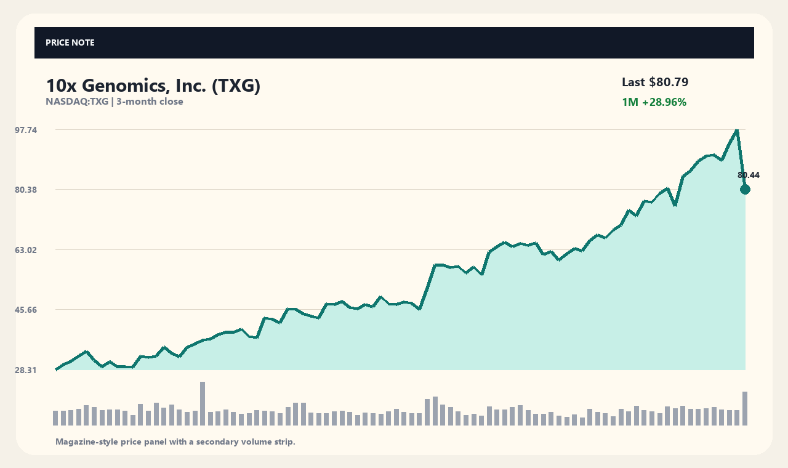Click the 97.74 y-axis label

coord(26,130)
